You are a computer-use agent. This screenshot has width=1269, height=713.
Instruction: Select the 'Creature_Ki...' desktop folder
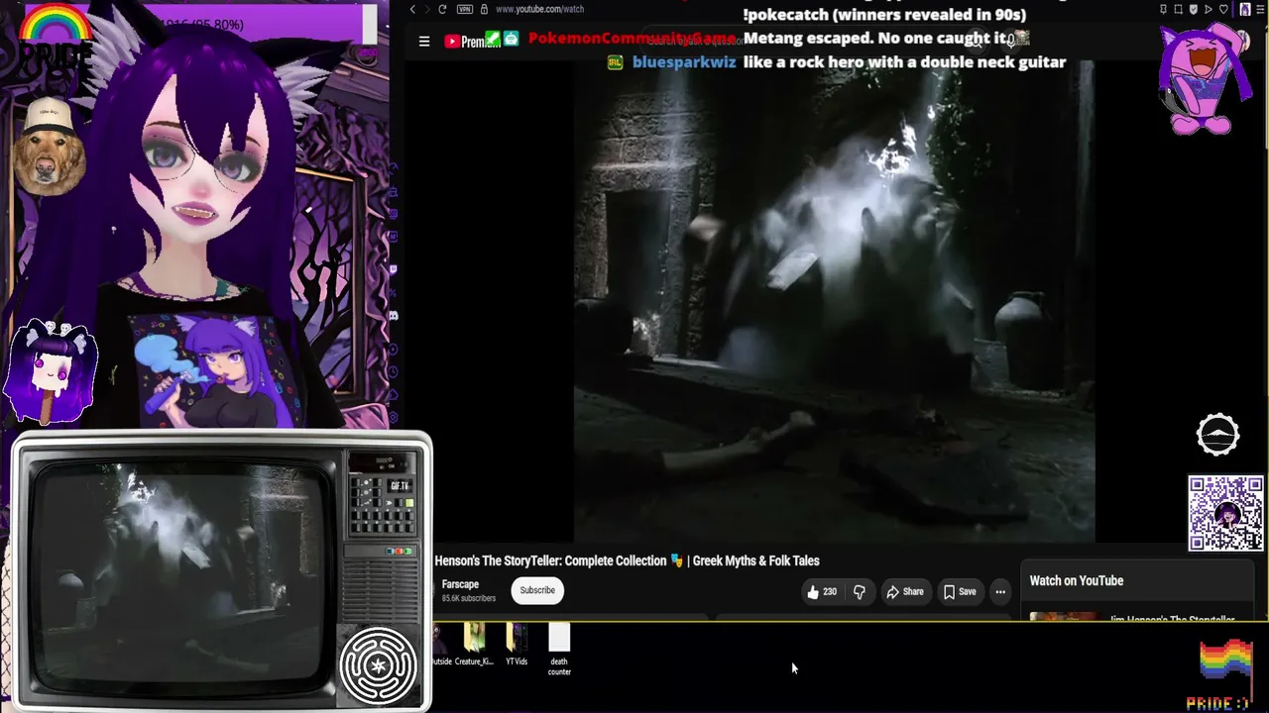474,645
